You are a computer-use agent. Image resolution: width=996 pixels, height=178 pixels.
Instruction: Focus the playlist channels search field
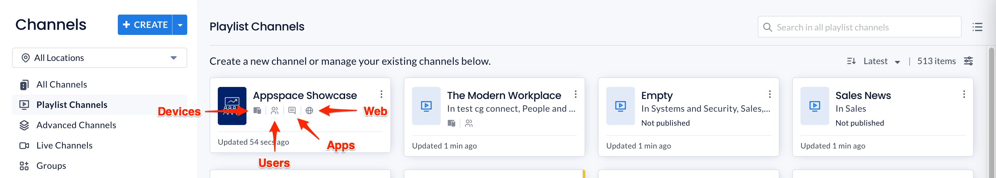tap(859, 27)
